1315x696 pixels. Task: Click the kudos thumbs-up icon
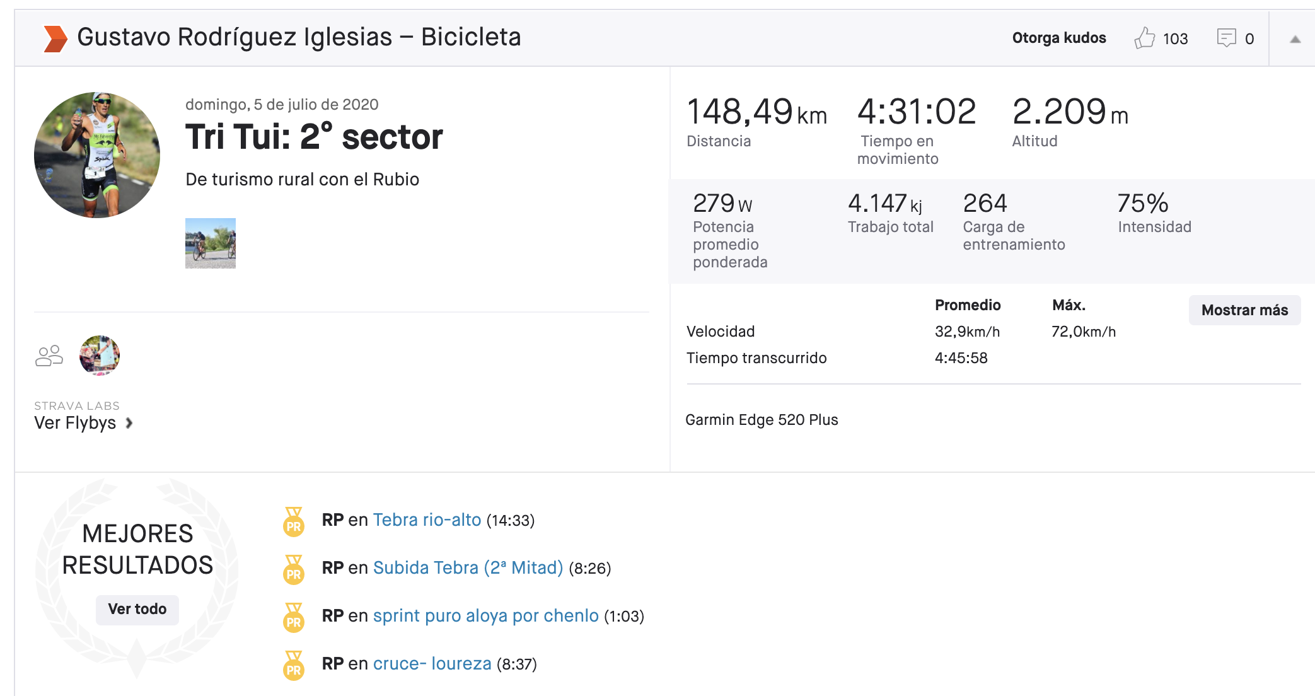[1144, 38]
